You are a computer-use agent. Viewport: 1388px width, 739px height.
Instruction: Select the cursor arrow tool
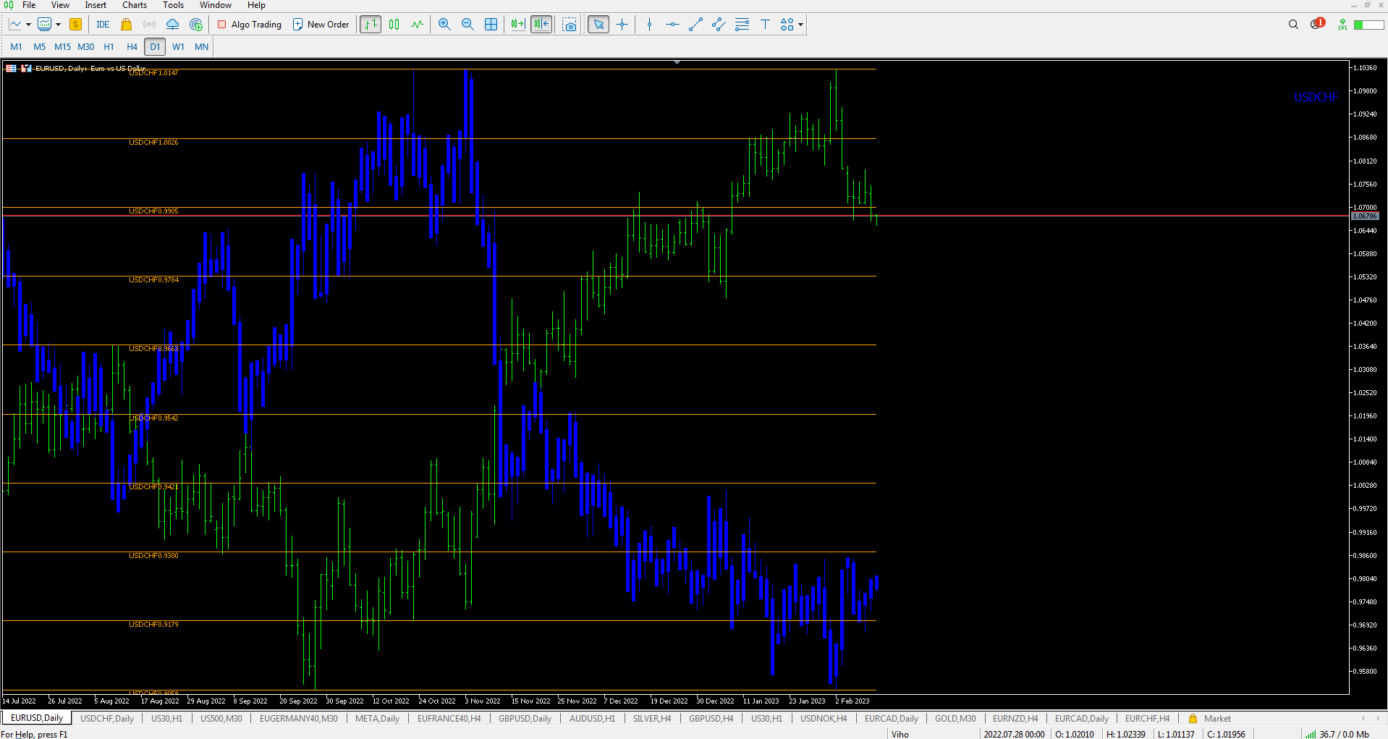pos(598,25)
